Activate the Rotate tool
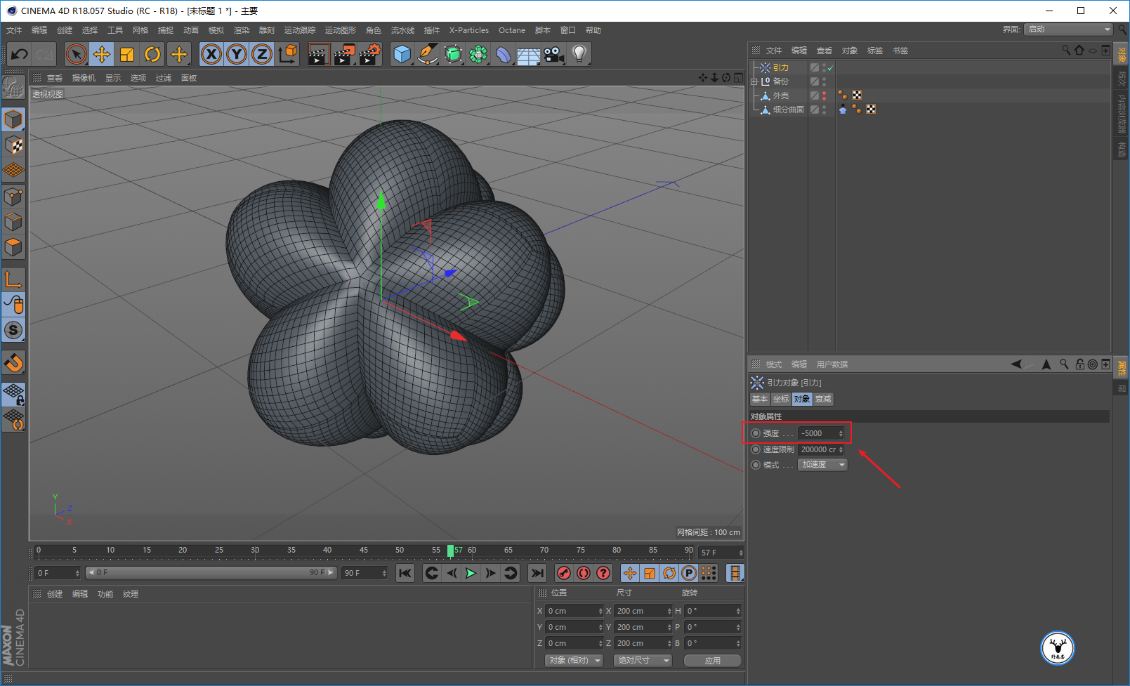Viewport: 1130px width, 686px height. pos(152,54)
